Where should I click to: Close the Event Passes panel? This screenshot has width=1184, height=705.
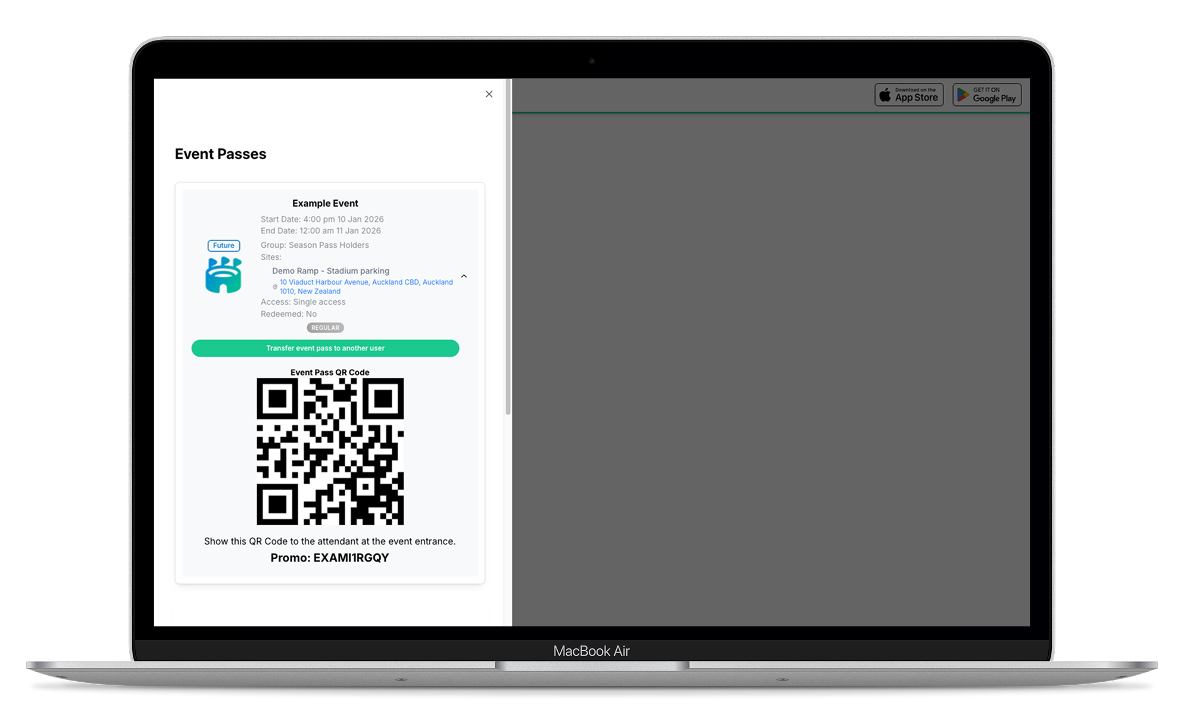[x=489, y=94]
